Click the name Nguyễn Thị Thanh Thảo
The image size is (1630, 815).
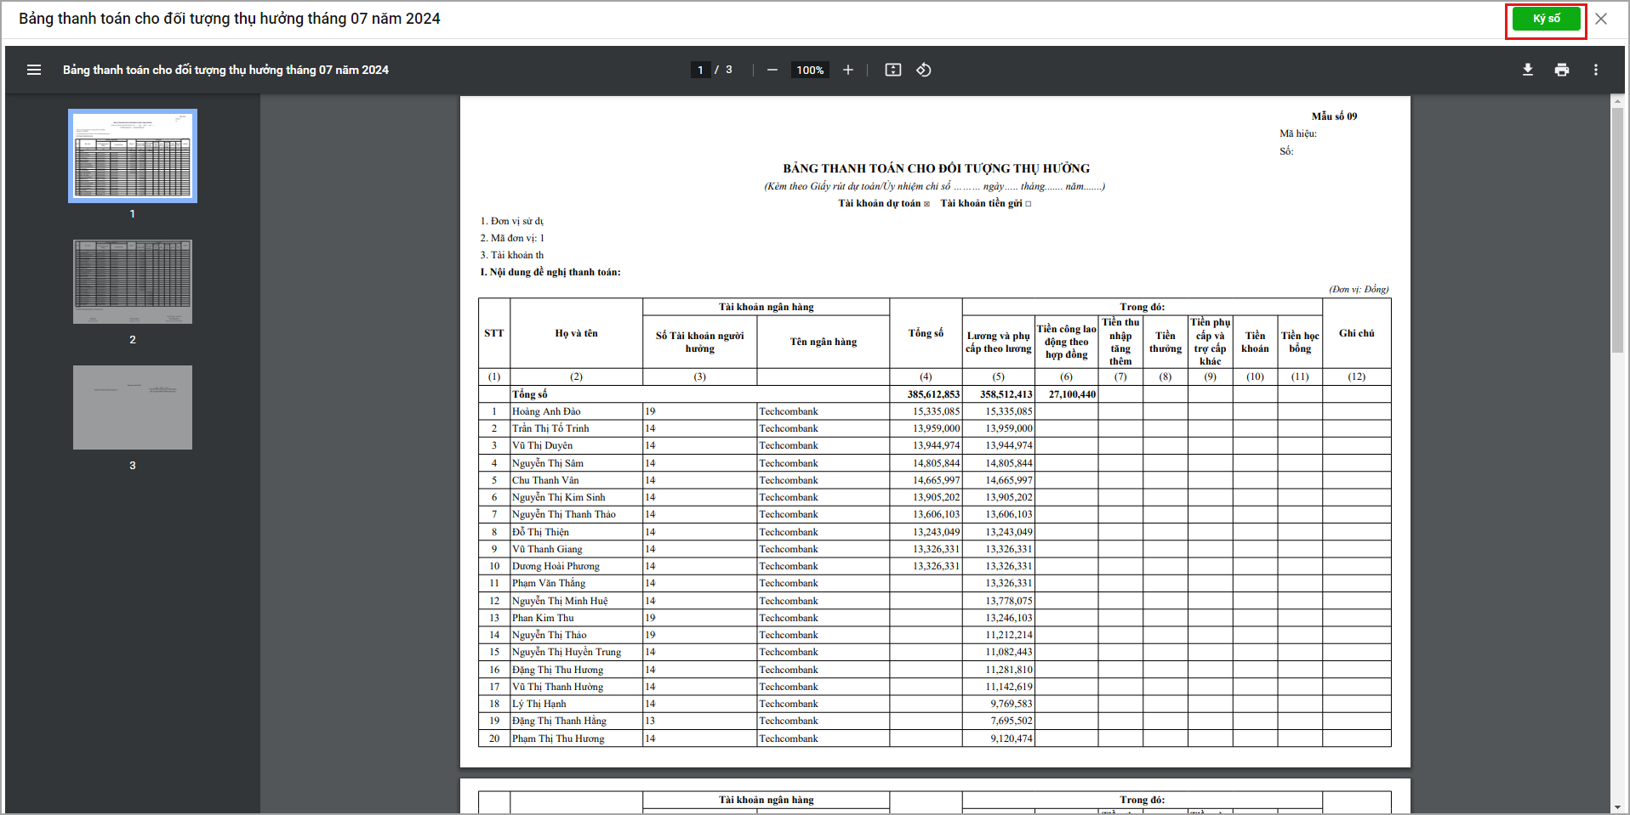564,514
